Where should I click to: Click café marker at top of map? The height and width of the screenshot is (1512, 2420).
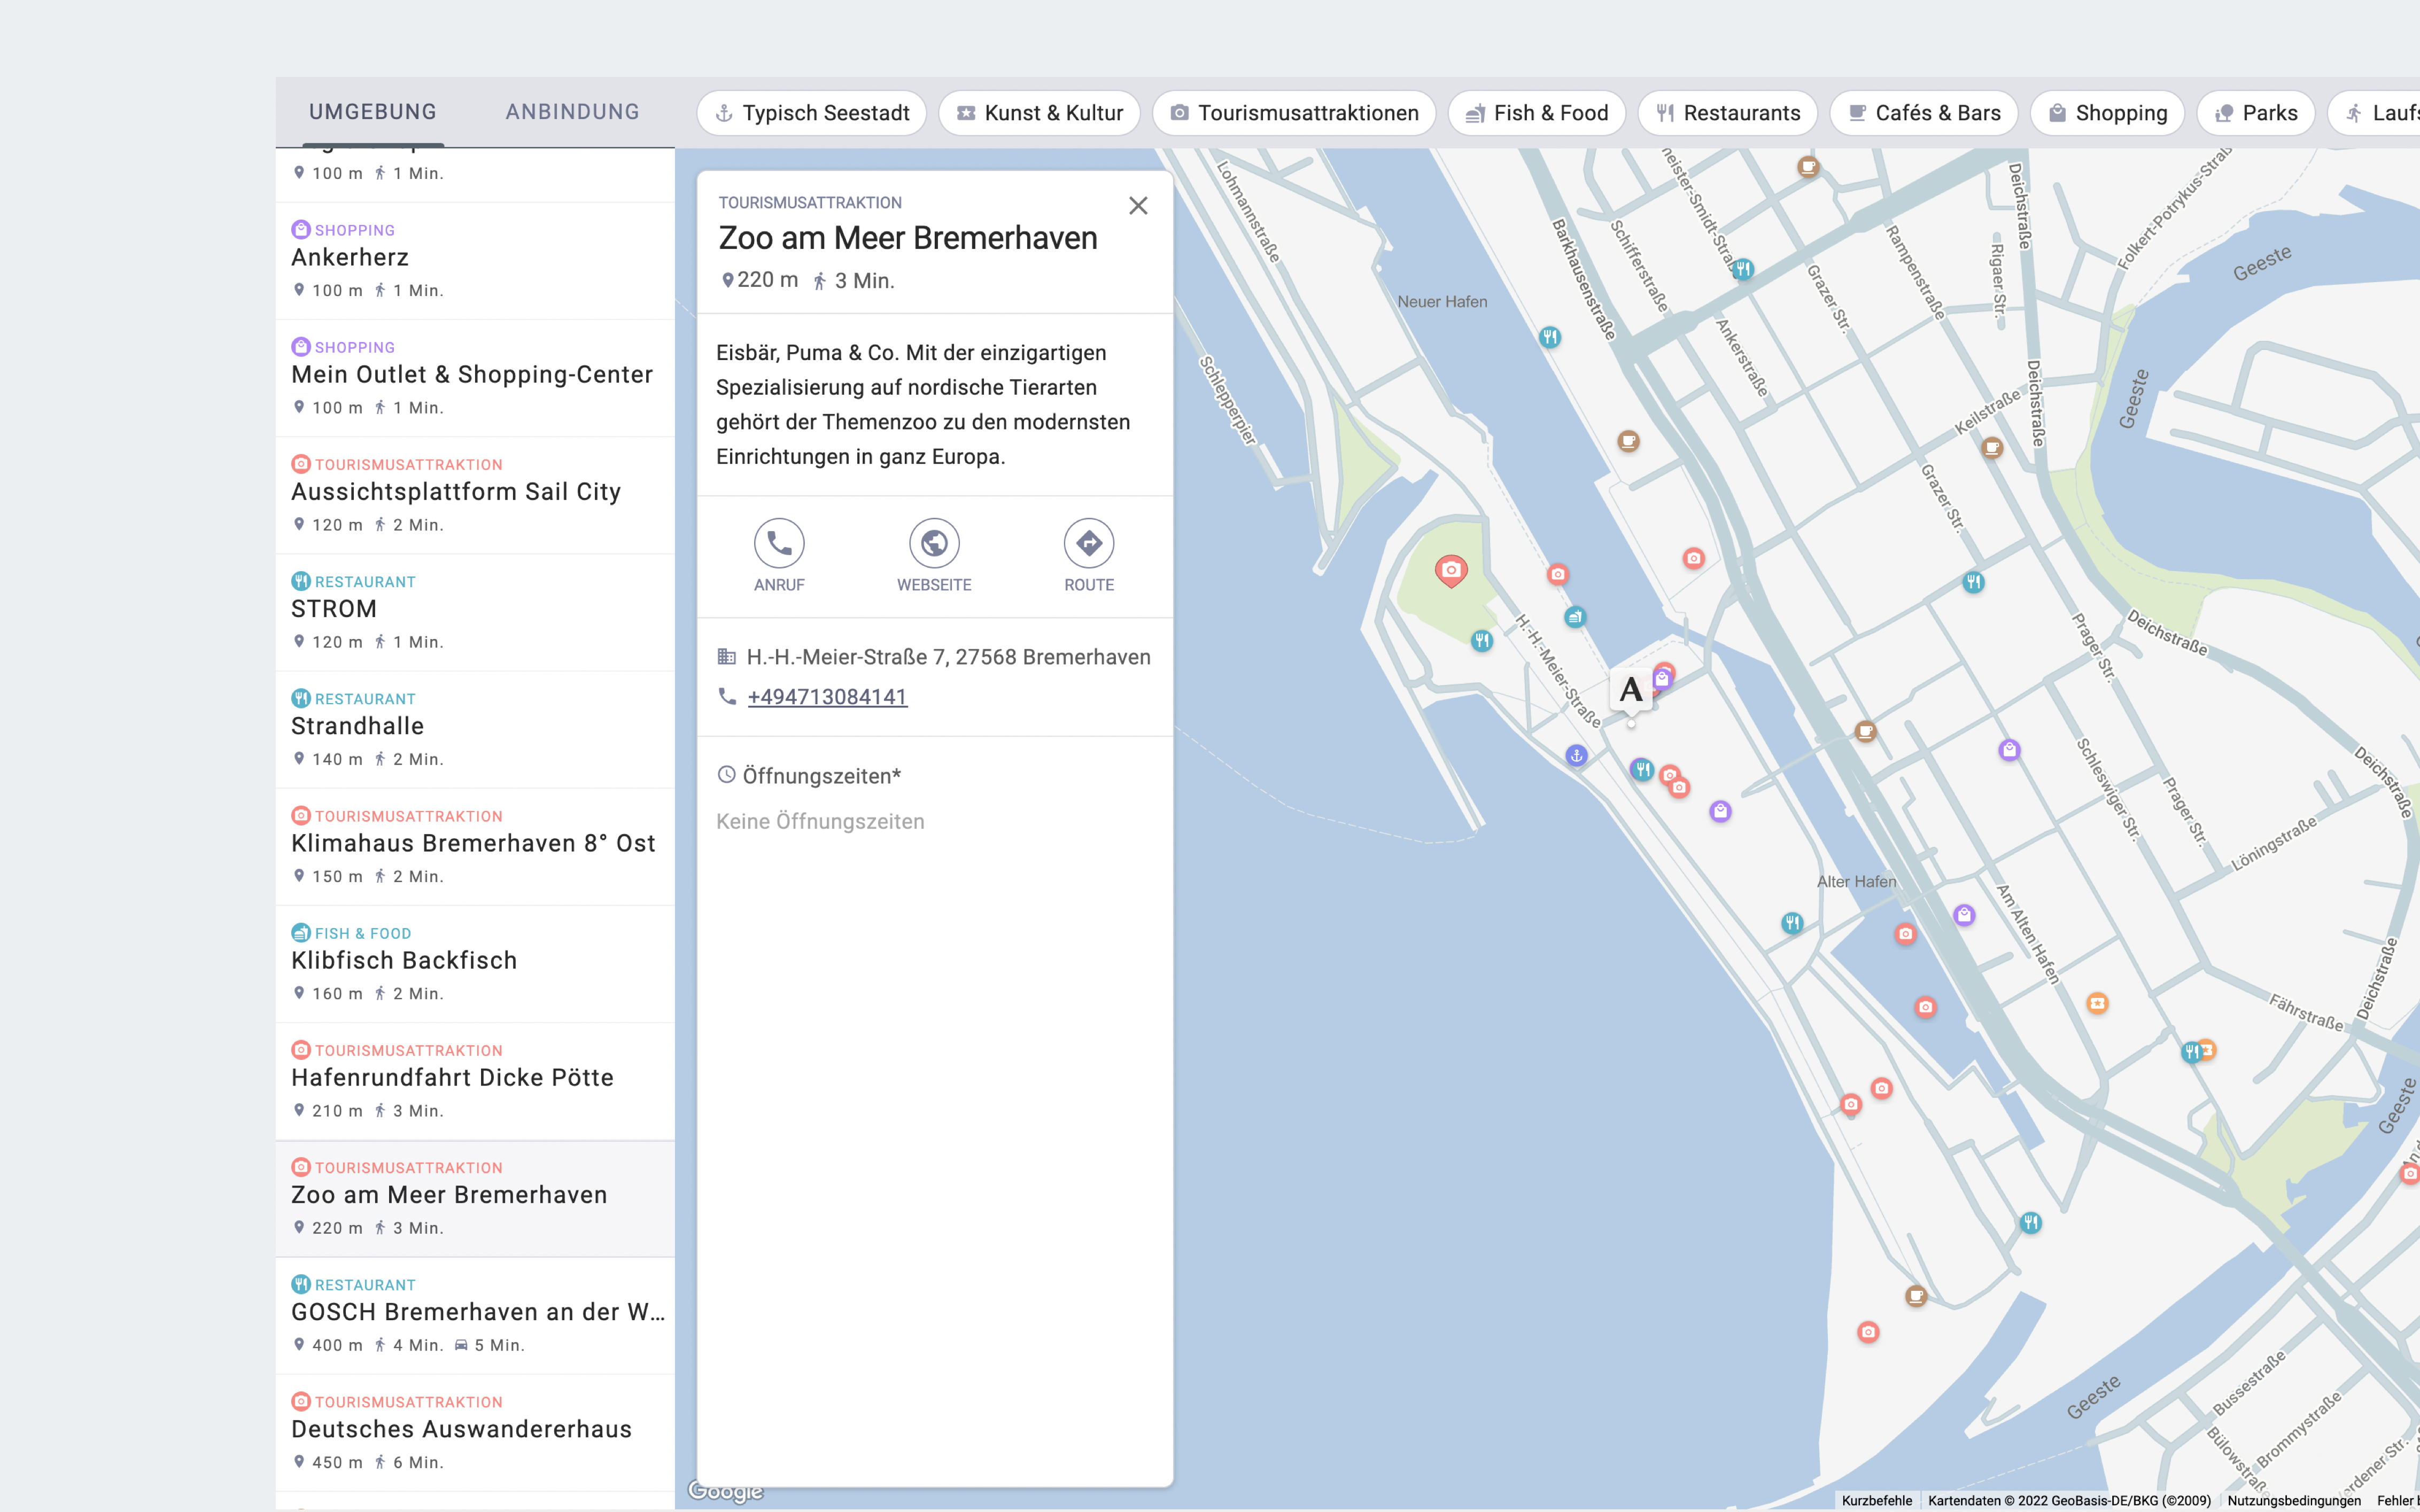[1808, 166]
